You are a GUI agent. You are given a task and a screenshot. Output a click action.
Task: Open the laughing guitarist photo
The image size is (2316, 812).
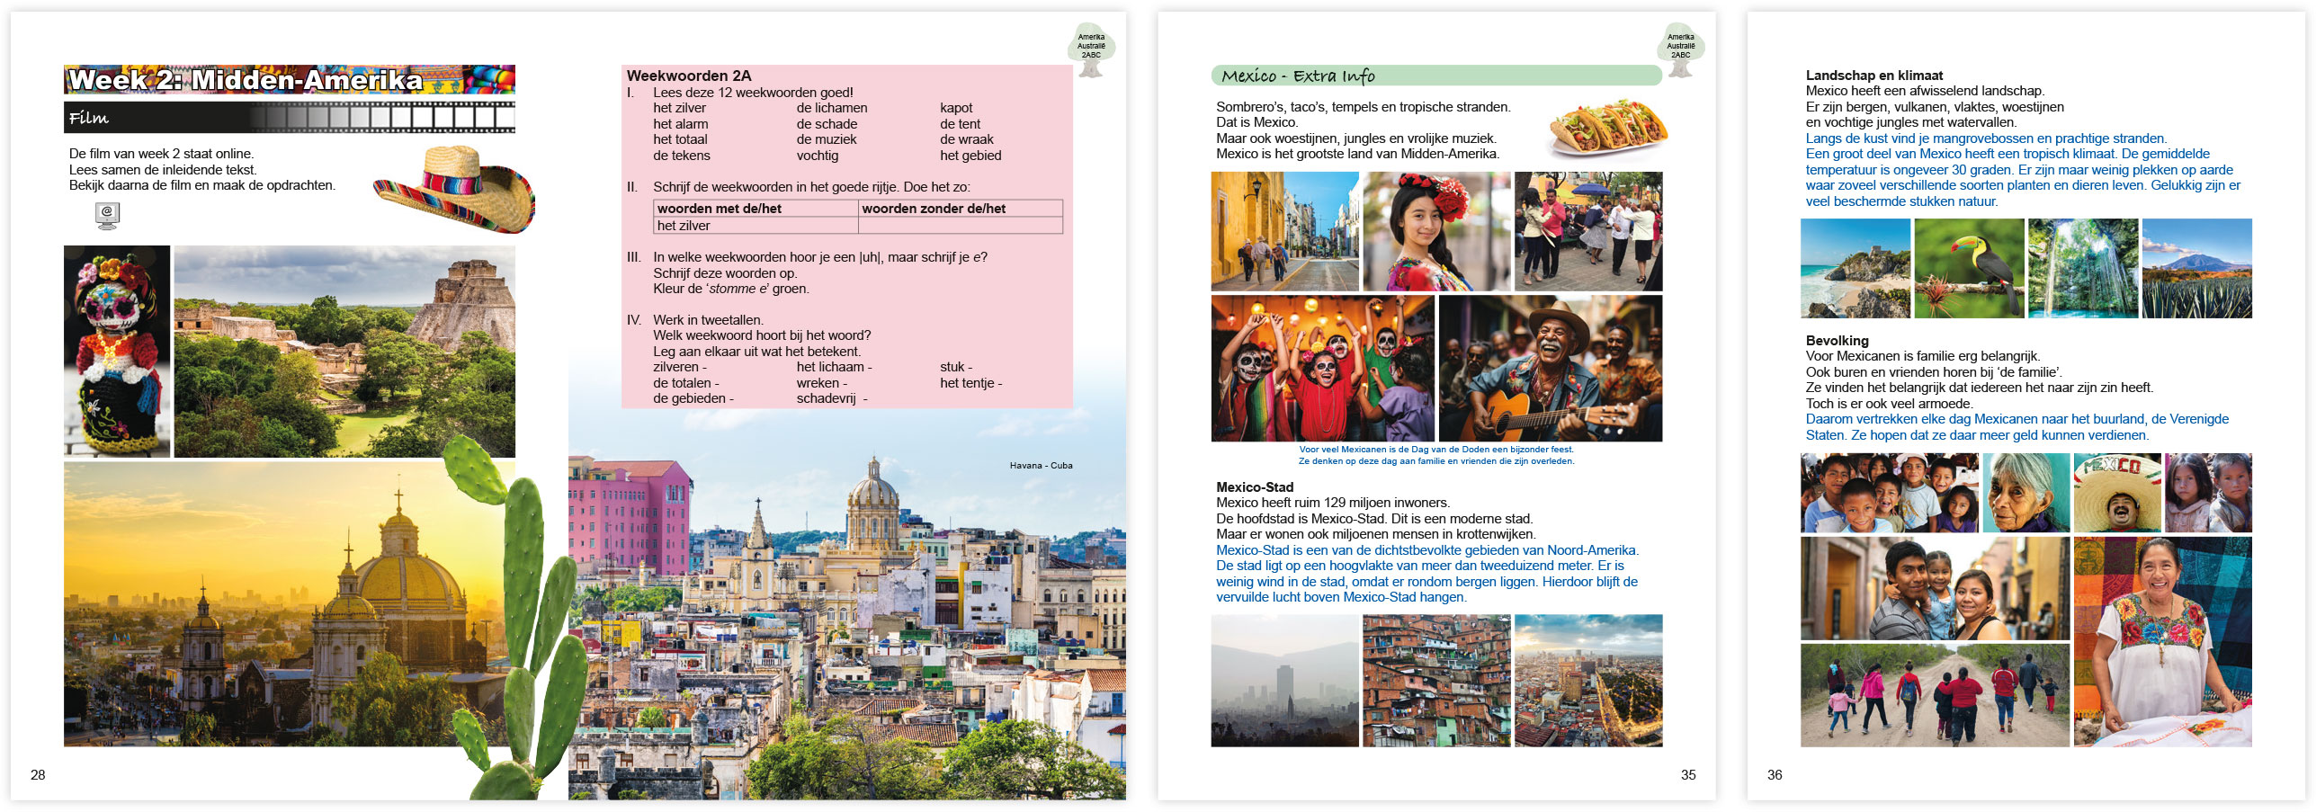click(x=1551, y=369)
